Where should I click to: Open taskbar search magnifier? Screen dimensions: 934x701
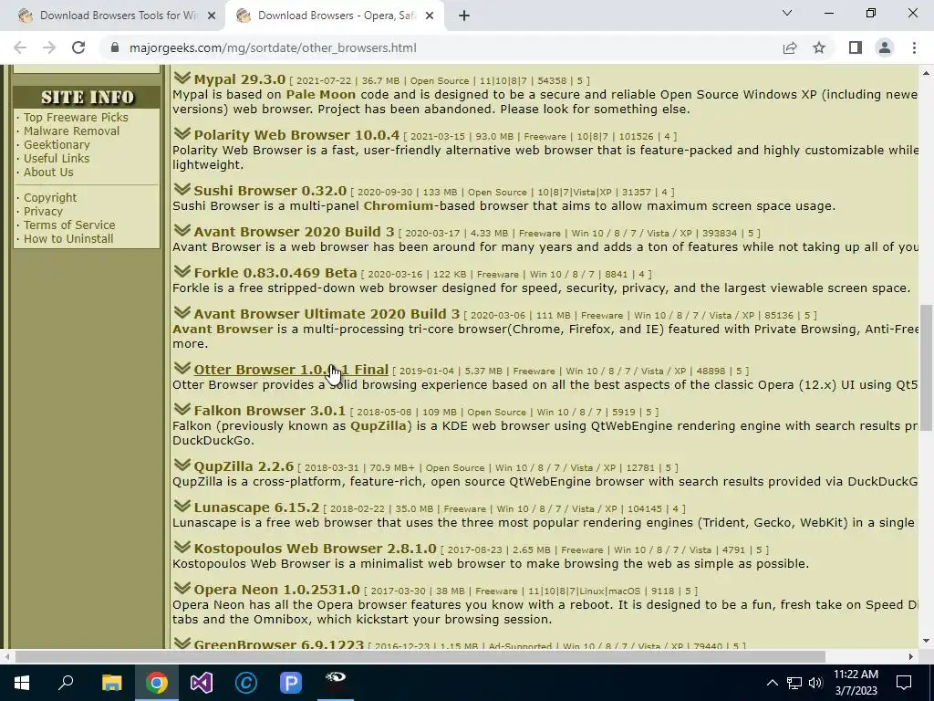66,683
